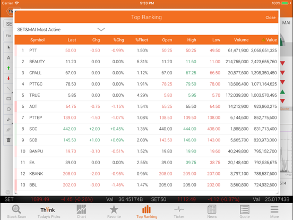Select the Top Ranking tab
Screen dimensions: 293x220
tap(146, 212)
